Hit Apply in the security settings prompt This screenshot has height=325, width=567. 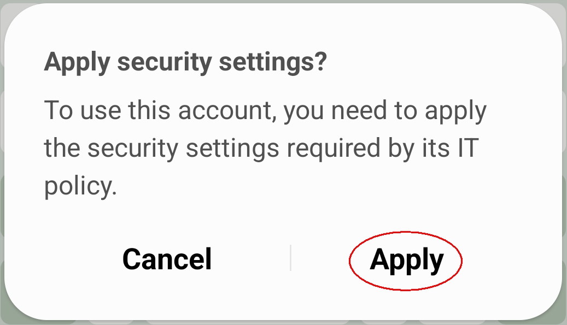[x=406, y=259]
